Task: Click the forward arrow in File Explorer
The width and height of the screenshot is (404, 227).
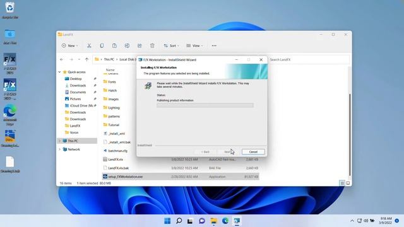Action: [71, 59]
